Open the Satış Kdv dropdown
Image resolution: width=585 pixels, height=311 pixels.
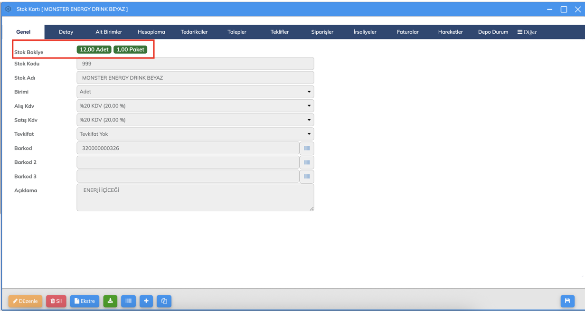coord(195,120)
